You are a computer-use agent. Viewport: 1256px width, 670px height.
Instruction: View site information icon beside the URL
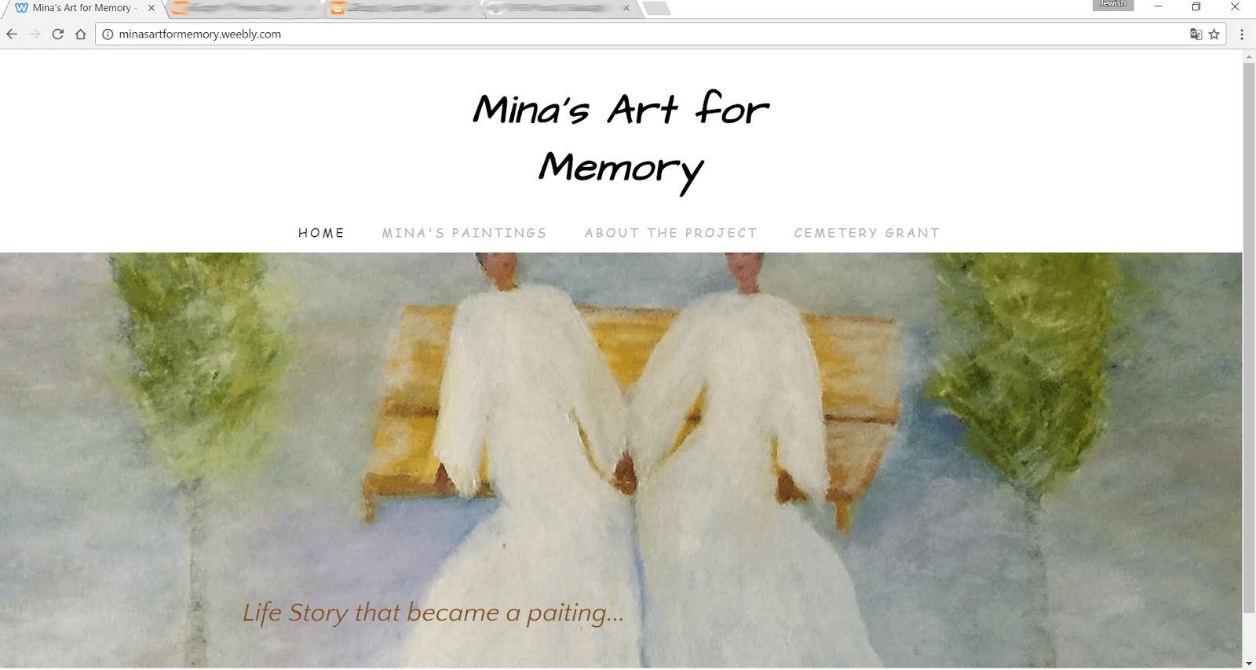tap(108, 34)
